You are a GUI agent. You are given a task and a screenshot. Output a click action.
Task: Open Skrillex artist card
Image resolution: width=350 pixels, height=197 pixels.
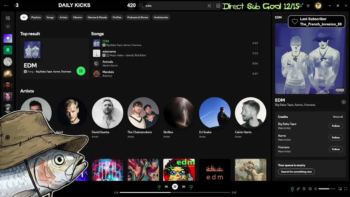click(x=179, y=118)
